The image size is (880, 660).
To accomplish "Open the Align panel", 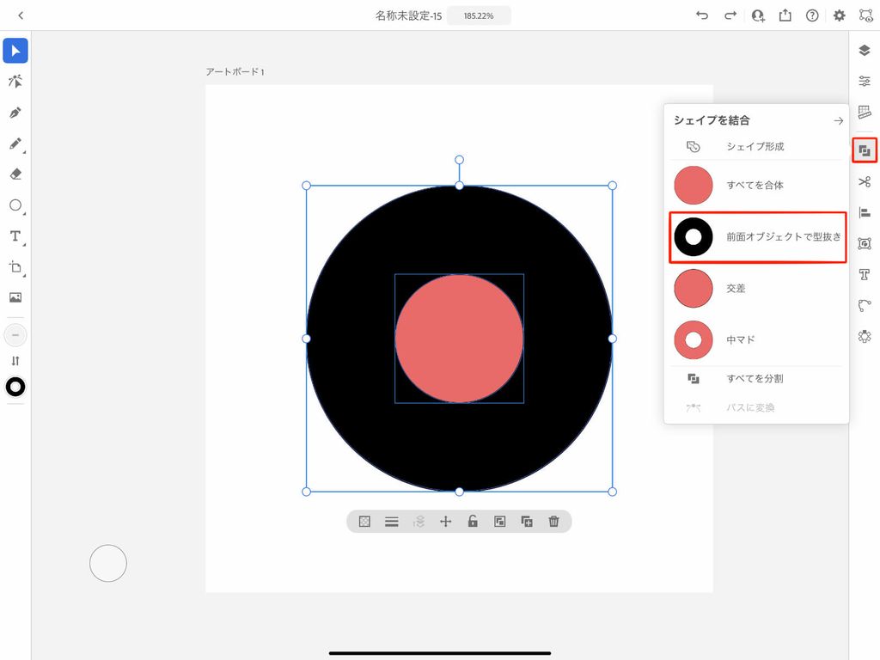I will 865,213.
